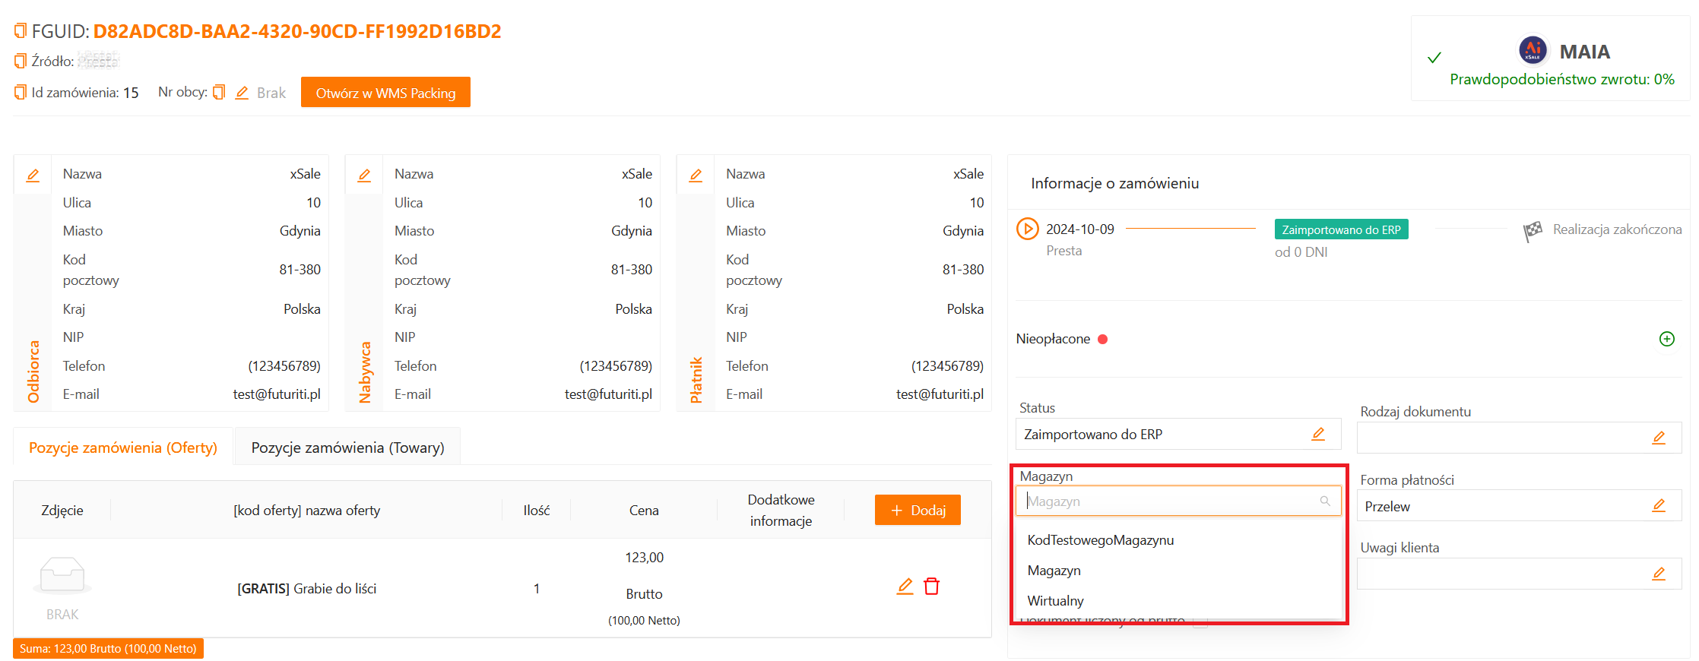Image resolution: width=1699 pixels, height=661 pixels.
Task: Click the product image placeholder thumbnail
Action: (x=62, y=576)
